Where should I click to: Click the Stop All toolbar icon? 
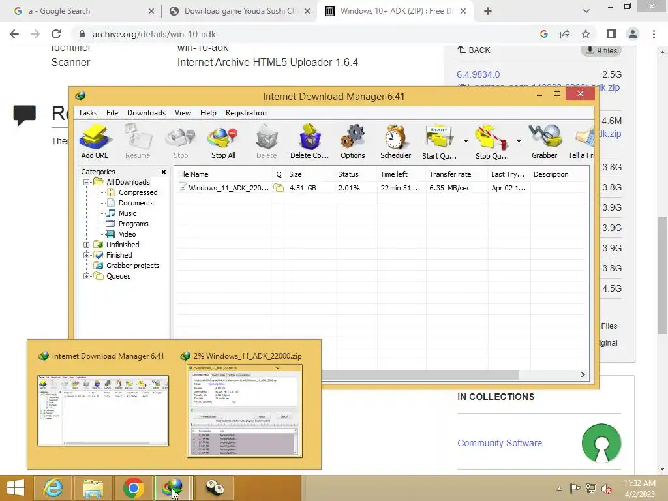tap(223, 142)
